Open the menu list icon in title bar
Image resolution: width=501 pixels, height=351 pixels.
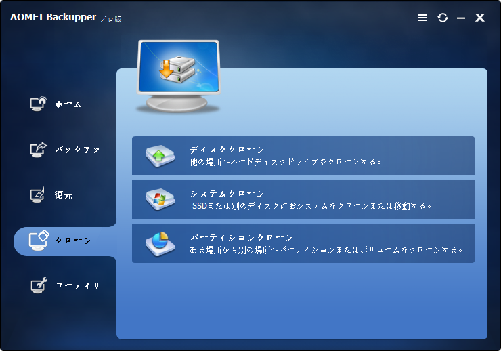click(422, 18)
